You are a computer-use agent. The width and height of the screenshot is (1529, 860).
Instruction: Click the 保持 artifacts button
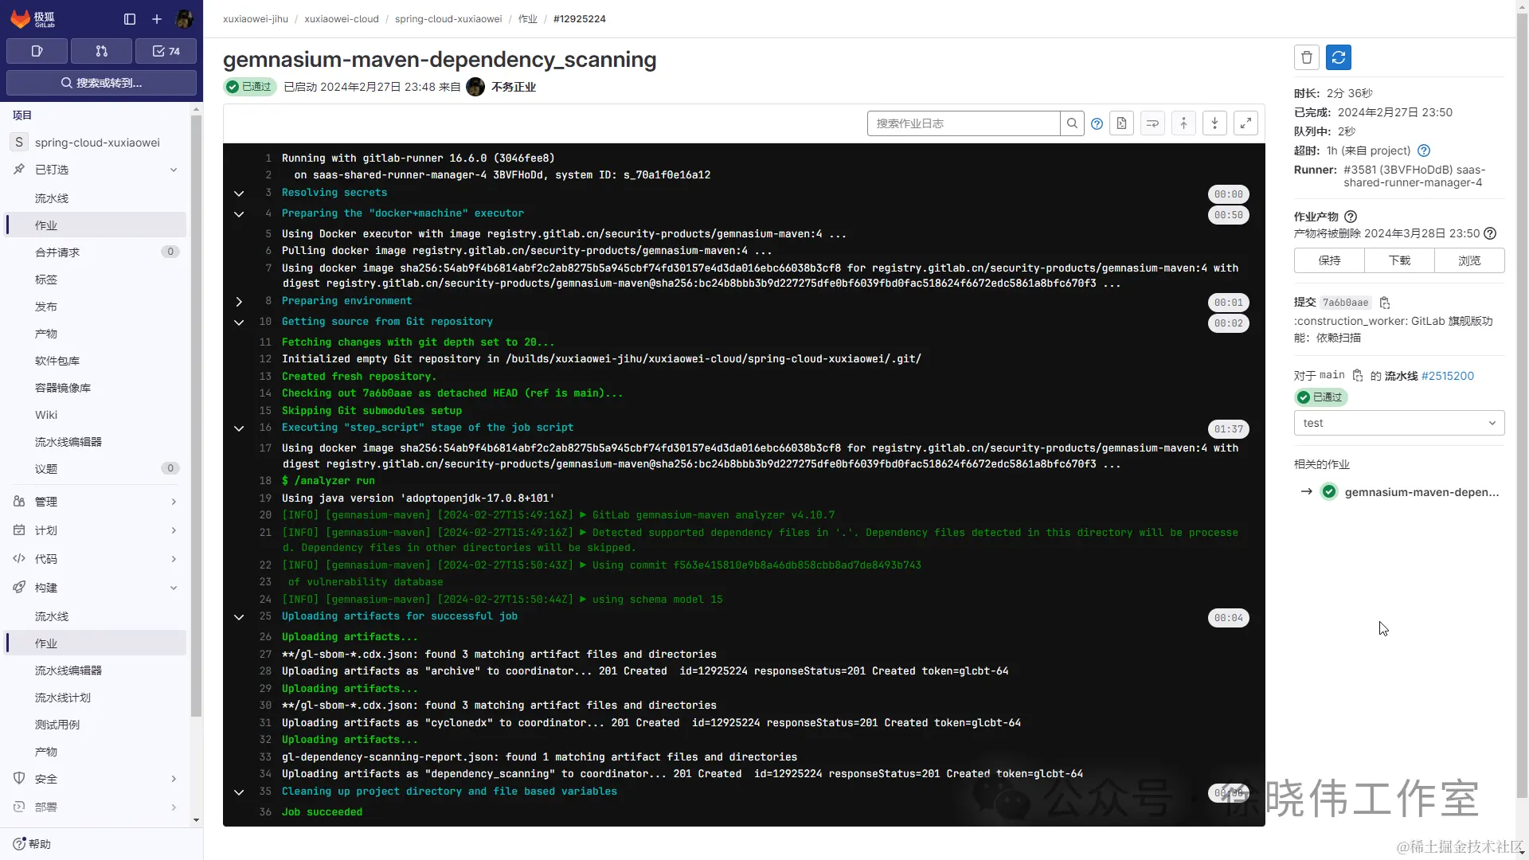(x=1329, y=260)
